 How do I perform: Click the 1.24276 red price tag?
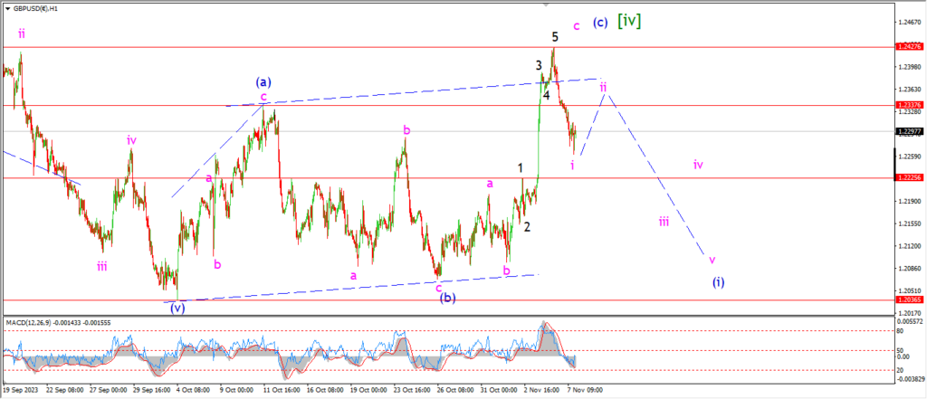pyautogui.click(x=906, y=46)
